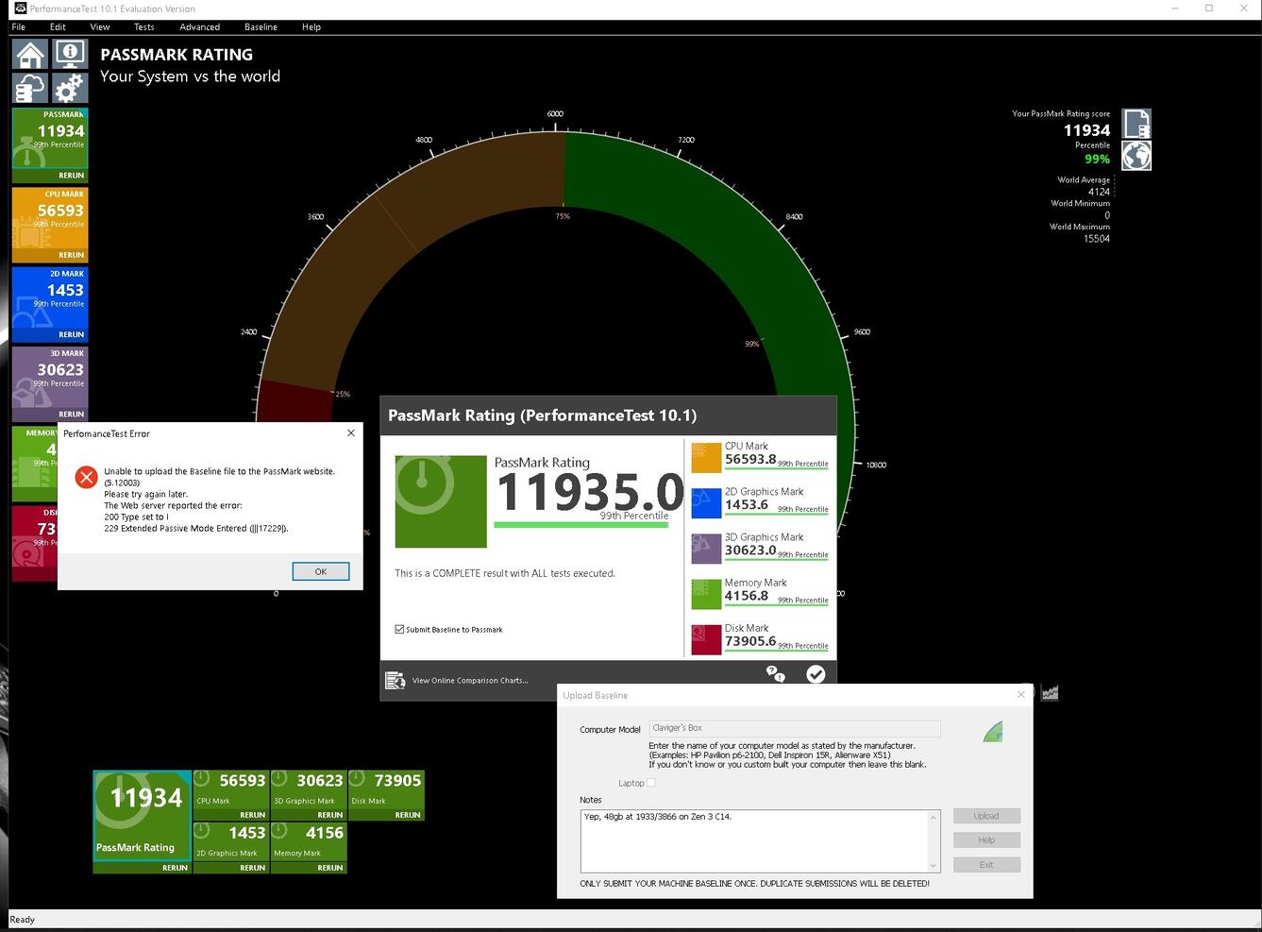Rerun 3D MARK from the sidebar tile

(72, 414)
